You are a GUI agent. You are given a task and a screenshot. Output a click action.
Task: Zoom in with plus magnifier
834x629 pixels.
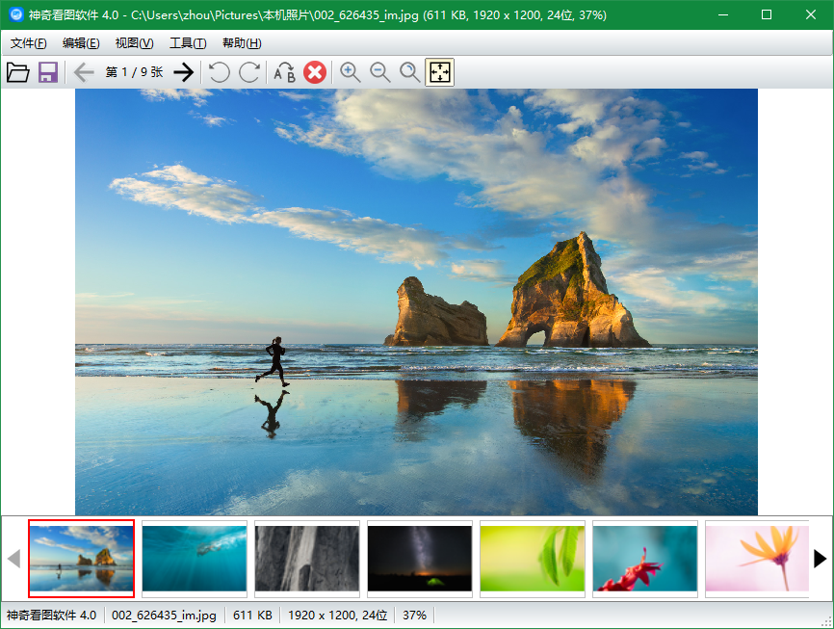click(x=350, y=72)
